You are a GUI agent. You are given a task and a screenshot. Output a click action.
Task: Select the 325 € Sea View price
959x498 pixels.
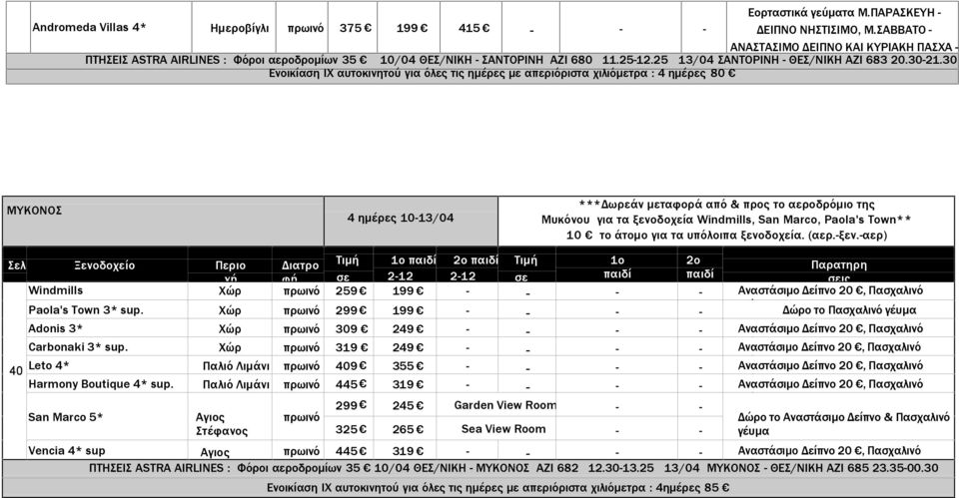point(351,429)
